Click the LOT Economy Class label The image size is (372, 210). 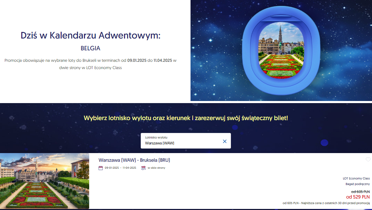click(x=356, y=178)
